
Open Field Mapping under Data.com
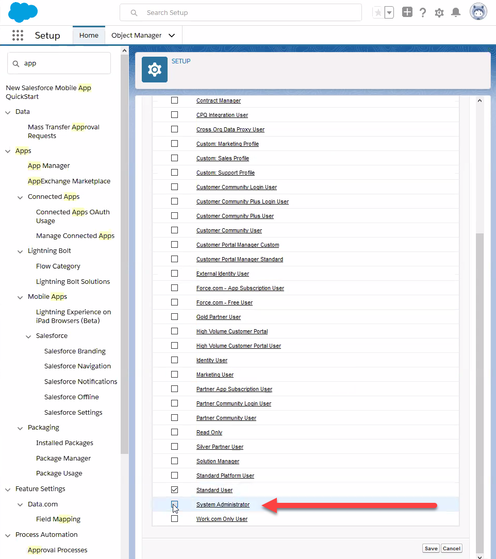point(58,519)
